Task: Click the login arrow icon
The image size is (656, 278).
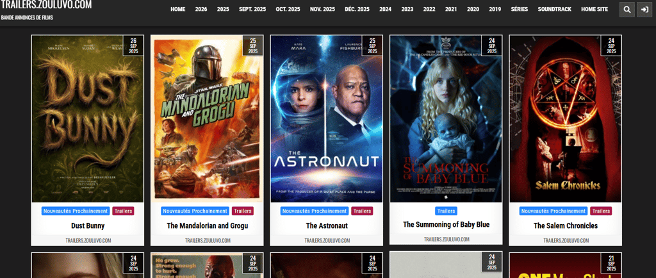Action: point(644,10)
